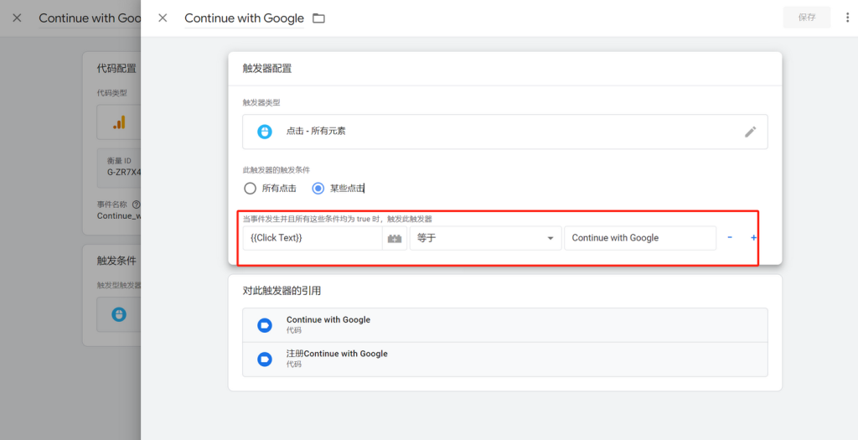This screenshot has height=440, width=858.
Task: Close the Continue with Google trigger panel
Action: point(163,18)
